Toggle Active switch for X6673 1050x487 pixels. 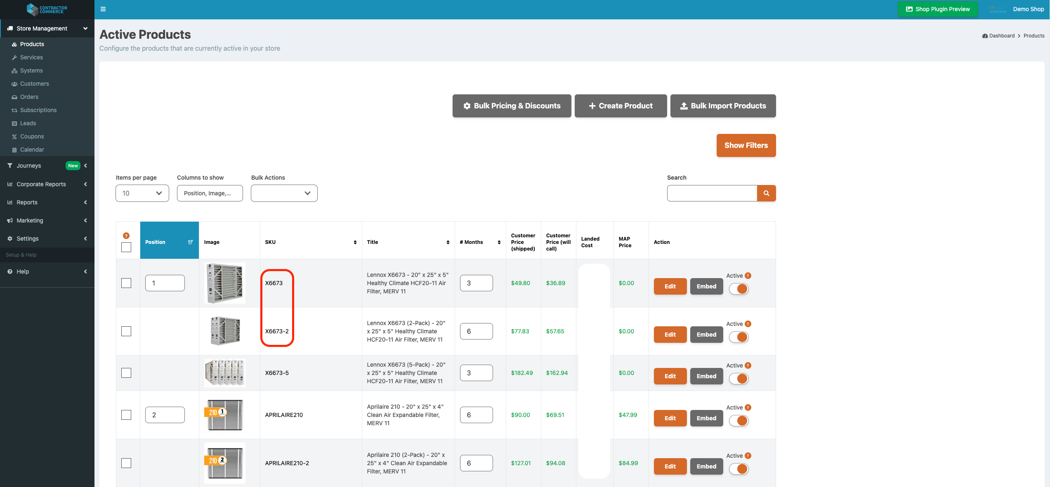click(x=739, y=289)
